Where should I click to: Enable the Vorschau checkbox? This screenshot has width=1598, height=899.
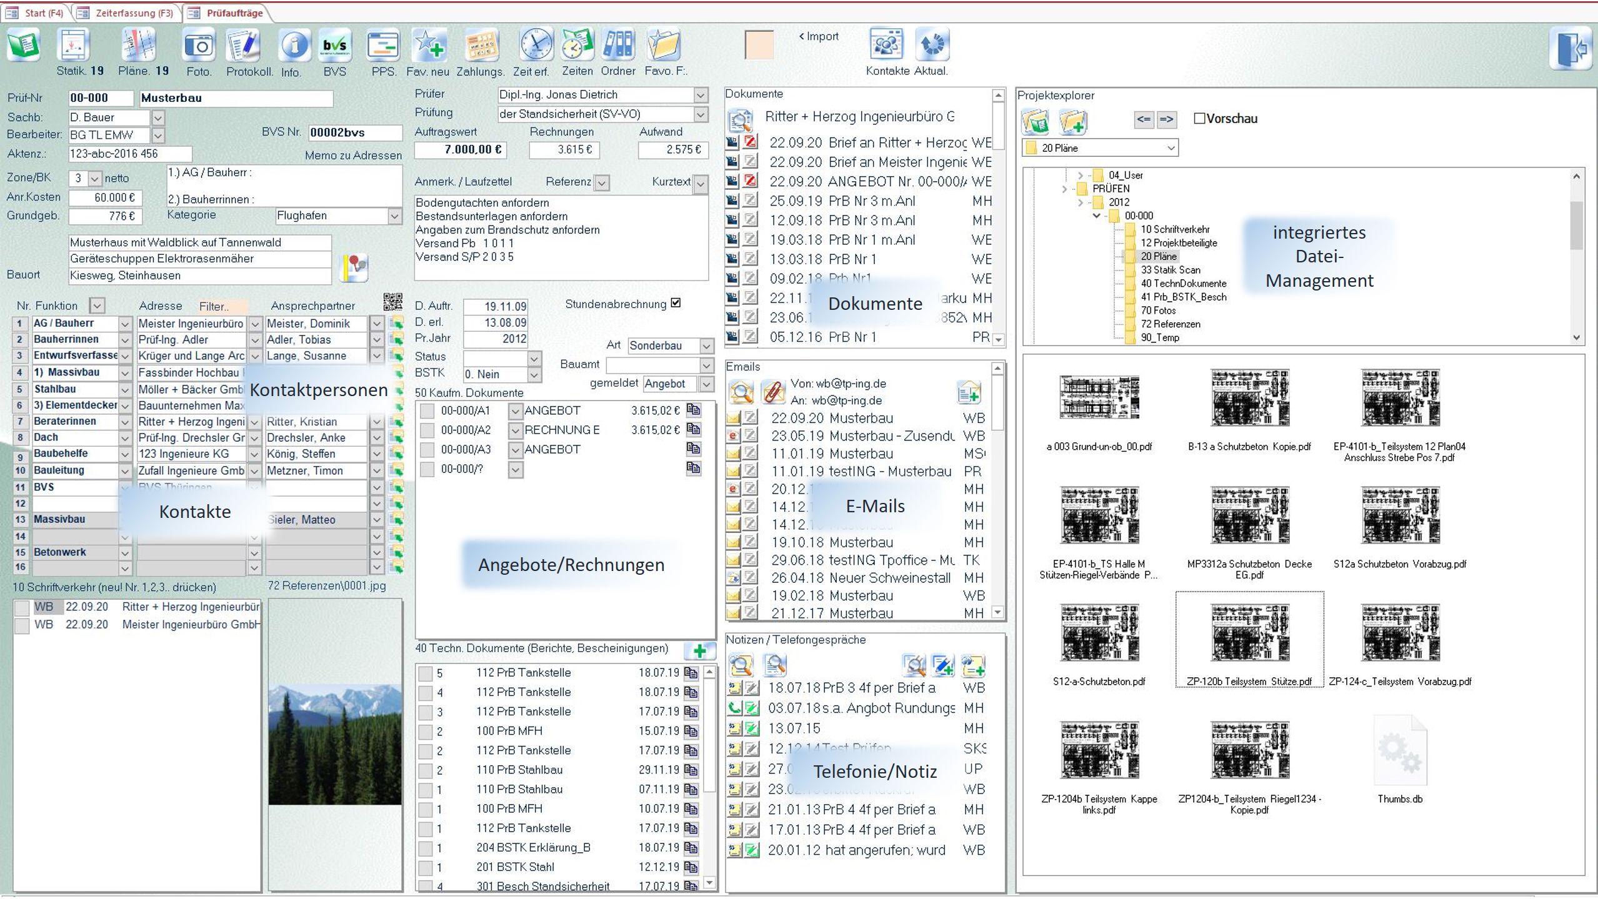click(1199, 119)
